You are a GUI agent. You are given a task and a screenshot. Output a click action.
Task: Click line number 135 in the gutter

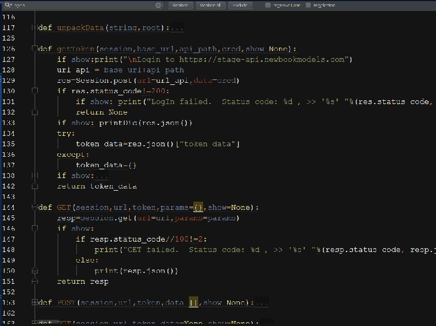(x=8, y=144)
